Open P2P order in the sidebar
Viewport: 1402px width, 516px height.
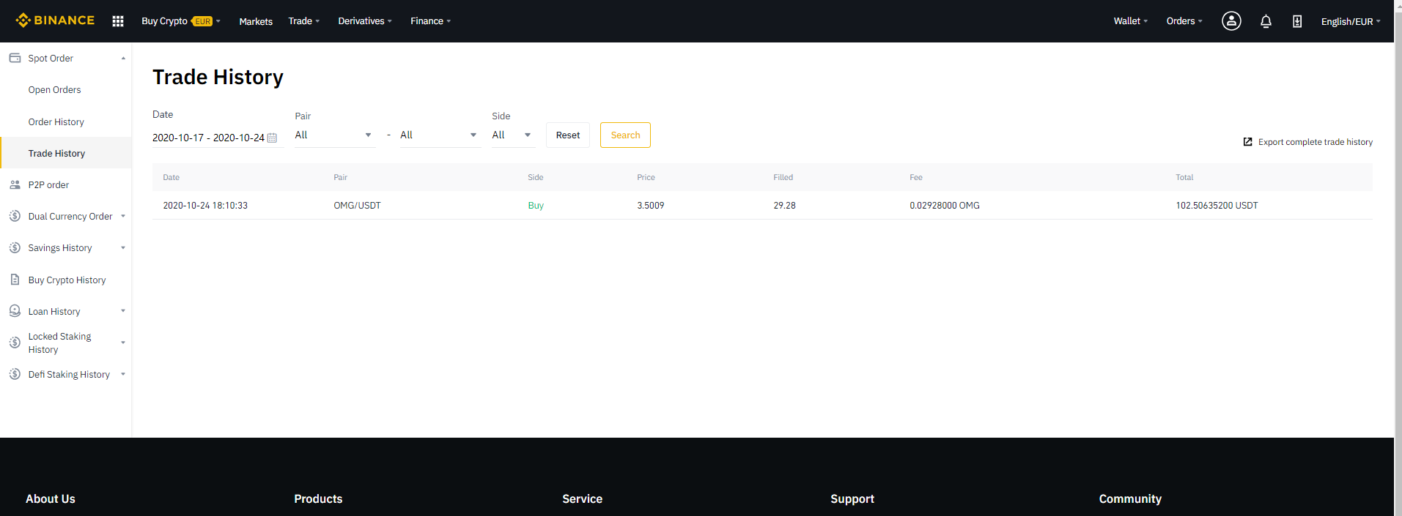point(48,185)
